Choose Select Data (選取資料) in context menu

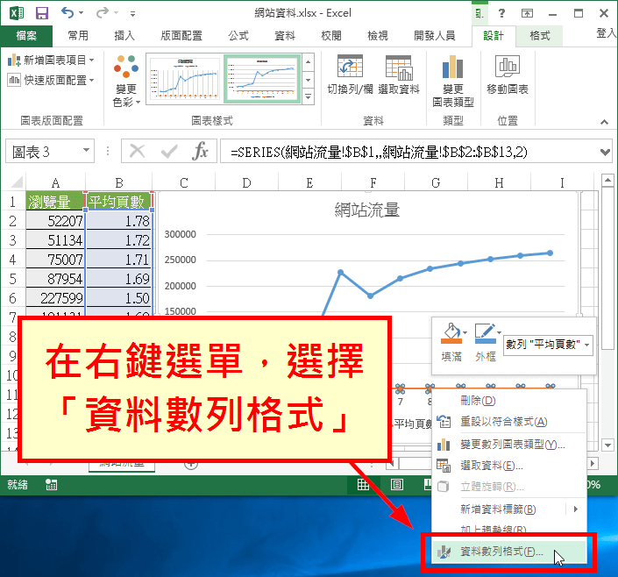pos(509,466)
